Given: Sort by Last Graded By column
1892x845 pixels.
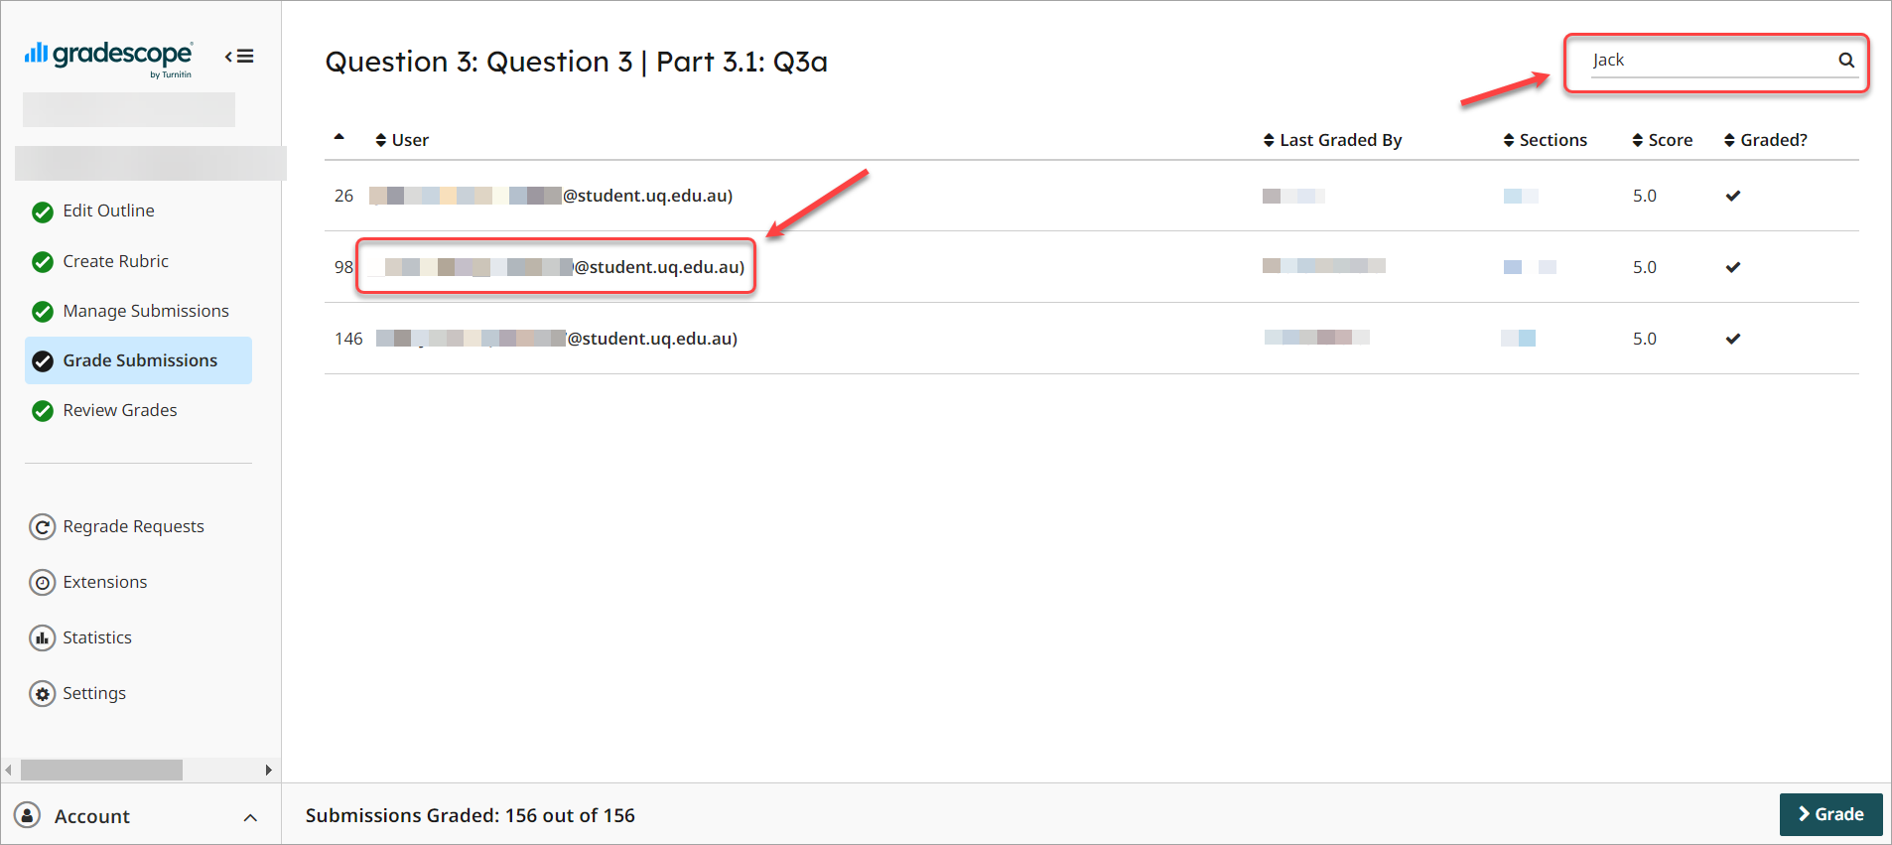Looking at the screenshot, I should pos(1332,140).
